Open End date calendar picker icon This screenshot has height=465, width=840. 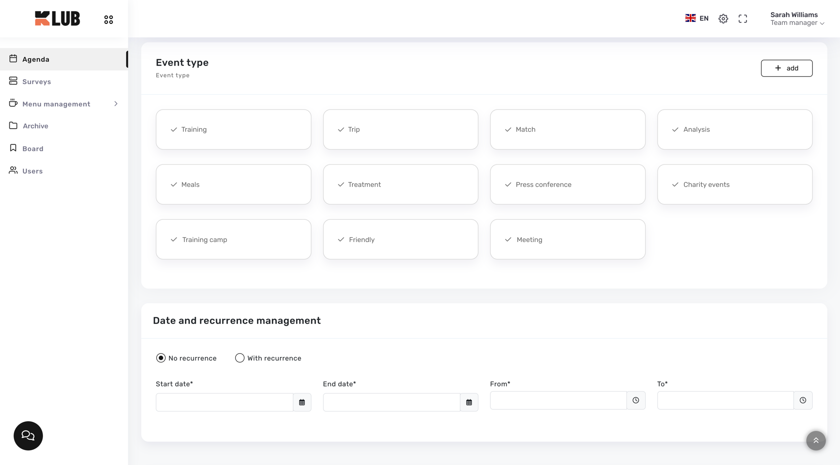(469, 402)
